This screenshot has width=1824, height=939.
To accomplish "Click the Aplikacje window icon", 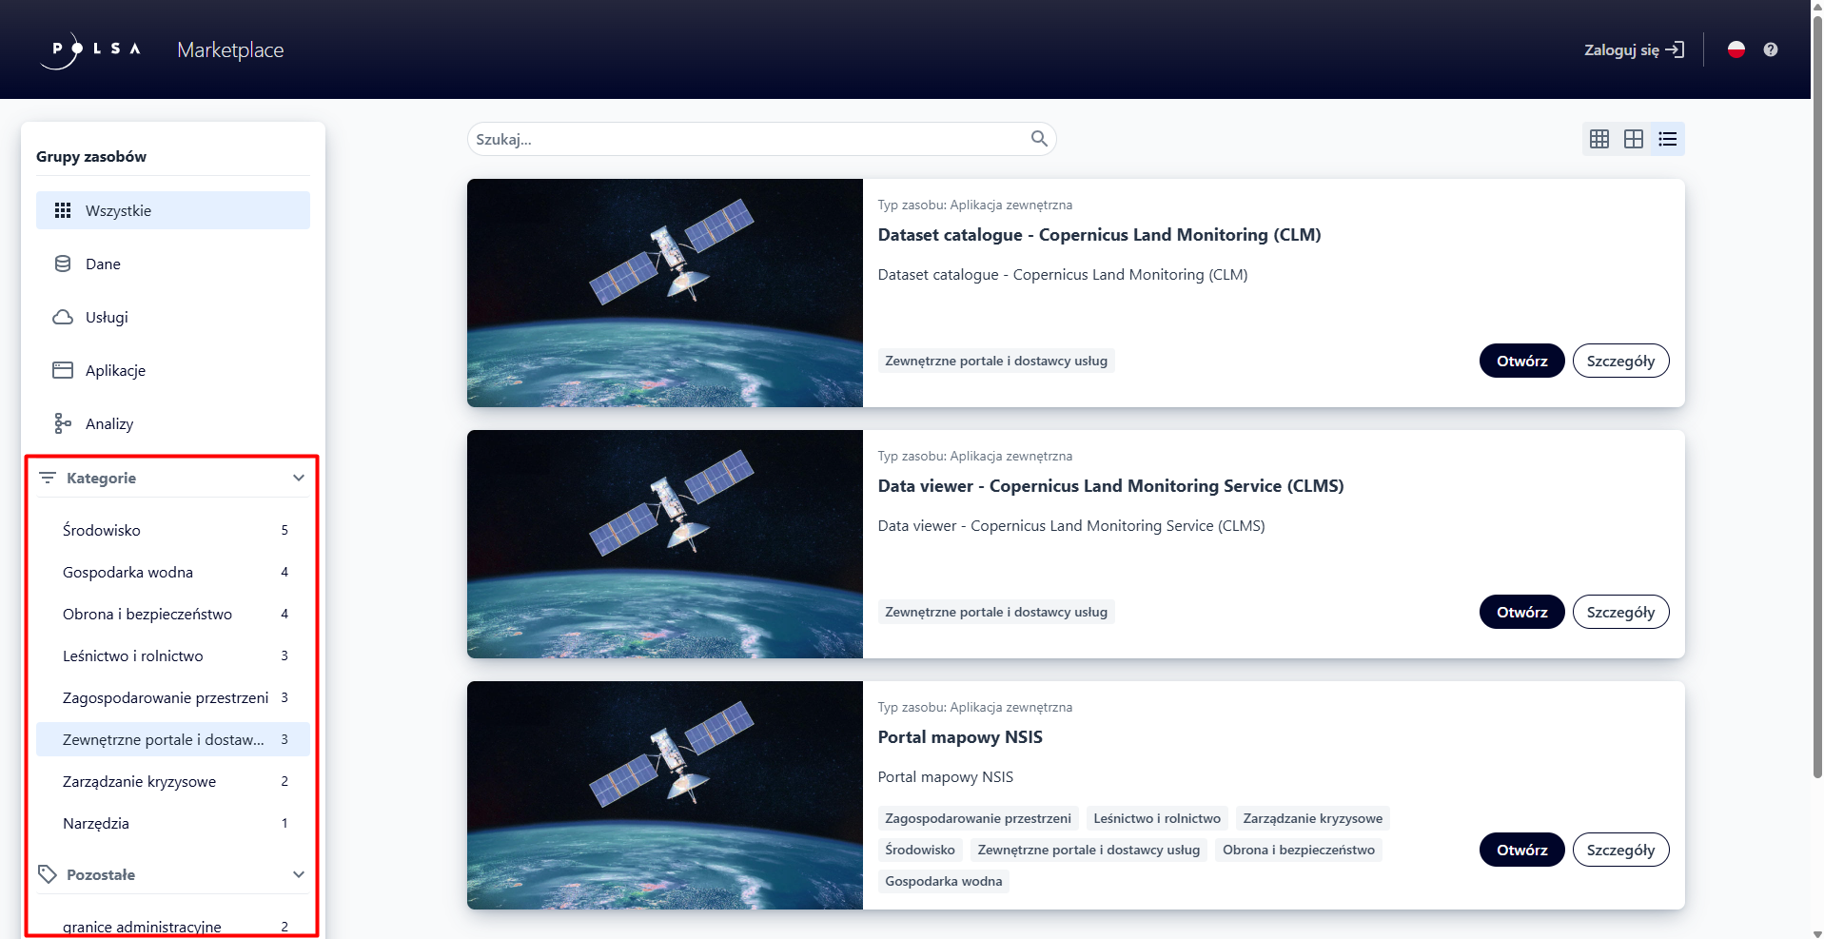I will 63,370.
